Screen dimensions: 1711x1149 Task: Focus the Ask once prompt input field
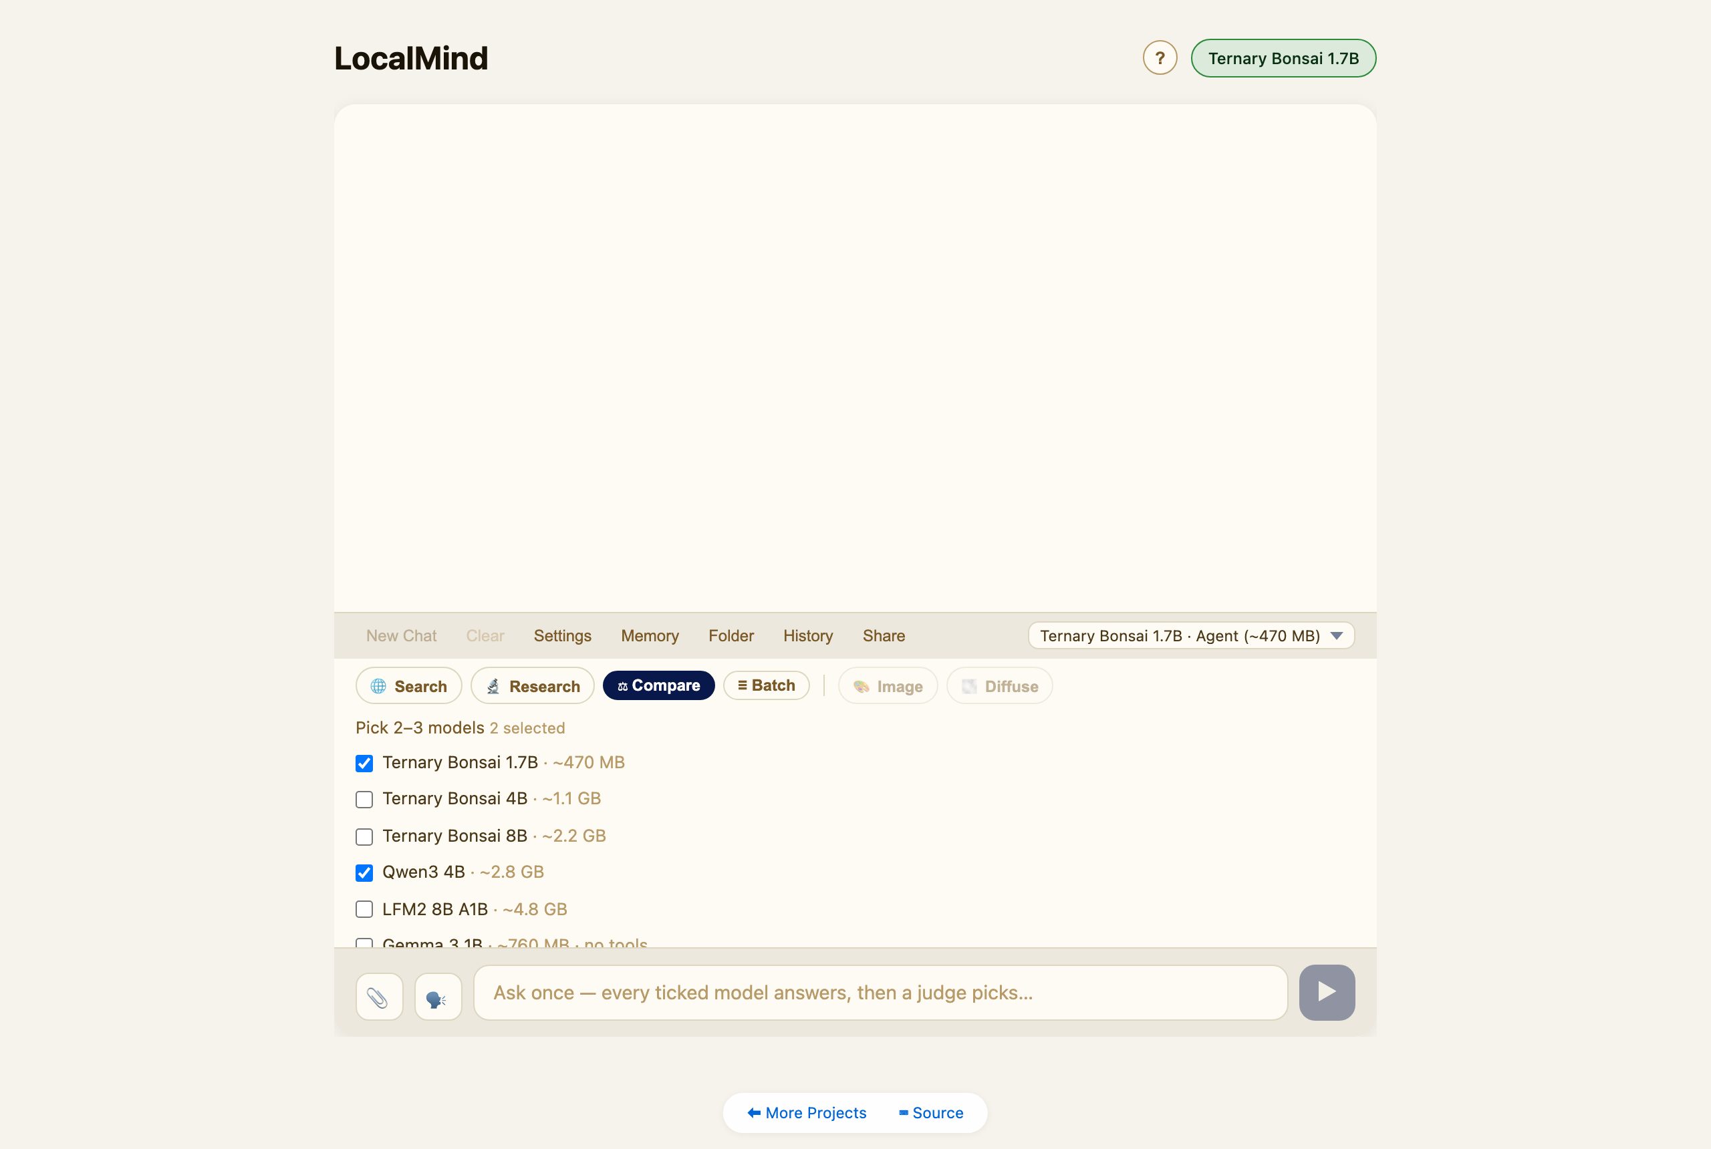coord(880,992)
